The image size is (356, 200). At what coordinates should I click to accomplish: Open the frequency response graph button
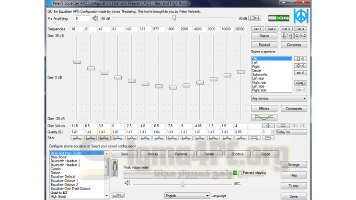click(264, 117)
